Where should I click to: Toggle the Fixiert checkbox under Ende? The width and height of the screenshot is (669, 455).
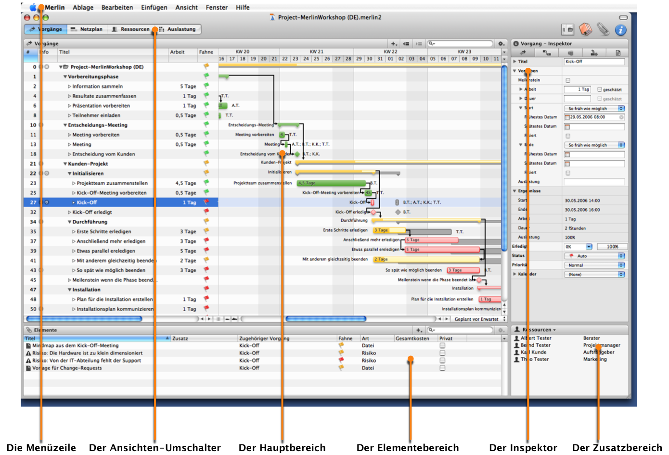(x=568, y=173)
